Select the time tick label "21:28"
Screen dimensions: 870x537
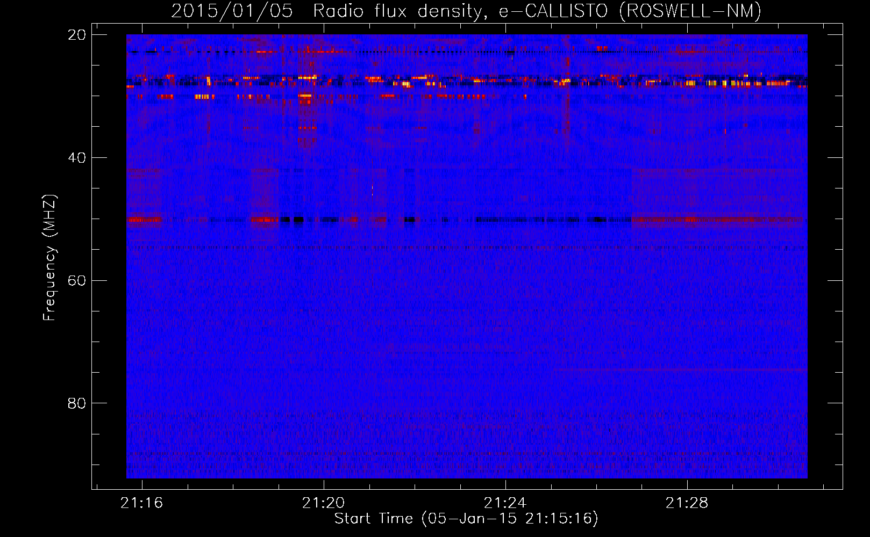(x=687, y=503)
